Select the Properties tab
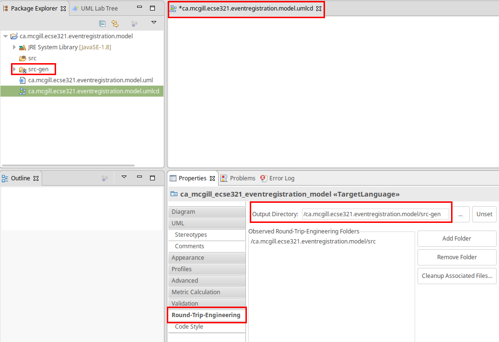 [x=192, y=178]
